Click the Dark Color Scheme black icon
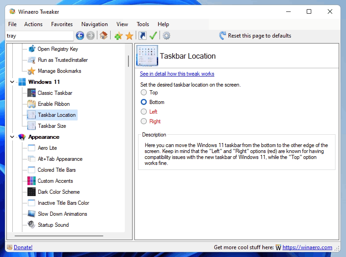The image size is (346, 257). click(32, 192)
